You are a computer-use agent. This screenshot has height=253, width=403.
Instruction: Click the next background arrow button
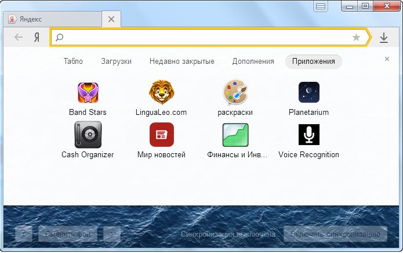[111, 234]
